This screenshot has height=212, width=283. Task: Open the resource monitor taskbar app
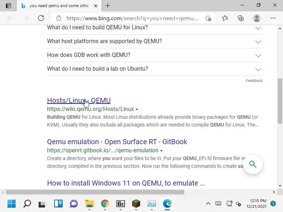coord(152,204)
